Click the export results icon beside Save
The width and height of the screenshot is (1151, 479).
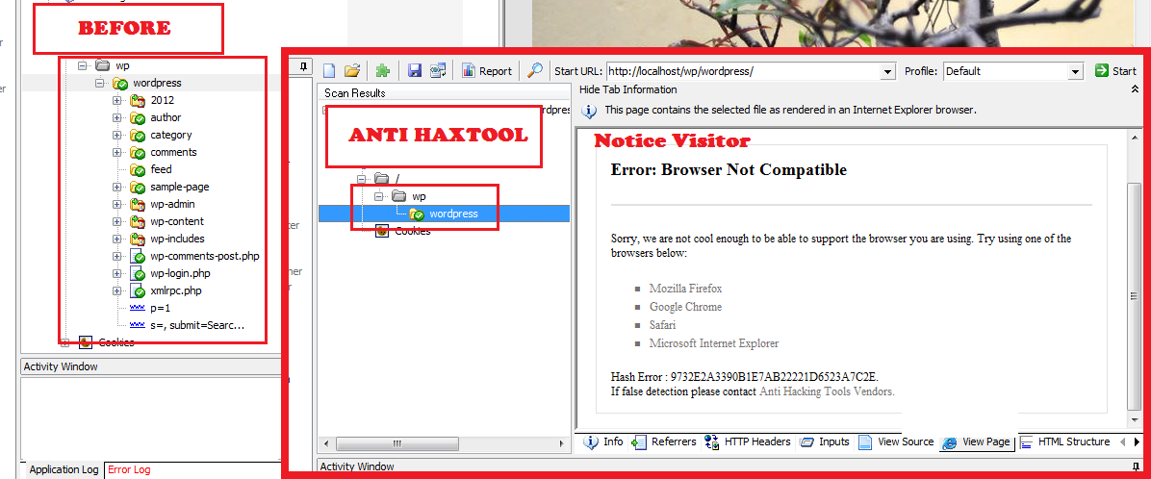(x=438, y=71)
